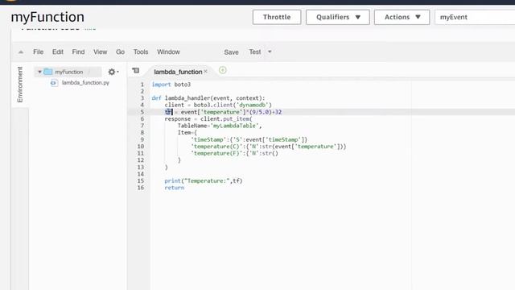Close the lambda_function tab
The image size is (515, 290).
click(x=206, y=72)
